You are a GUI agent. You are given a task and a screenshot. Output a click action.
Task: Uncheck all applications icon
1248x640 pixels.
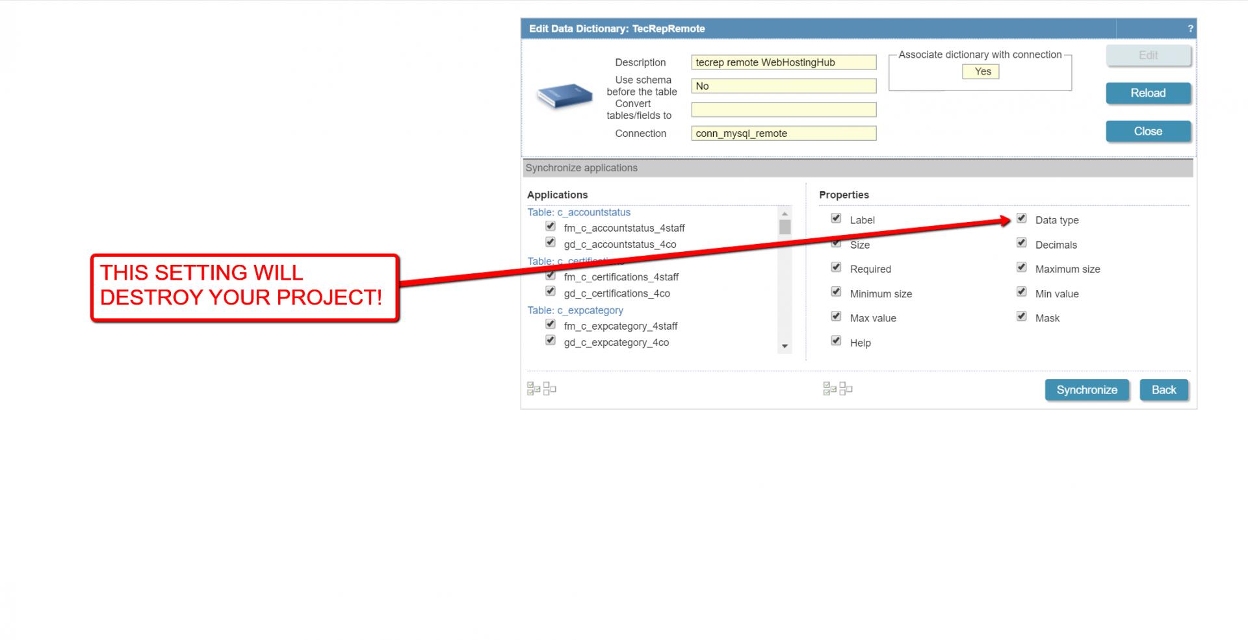pyautogui.click(x=550, y=389)
